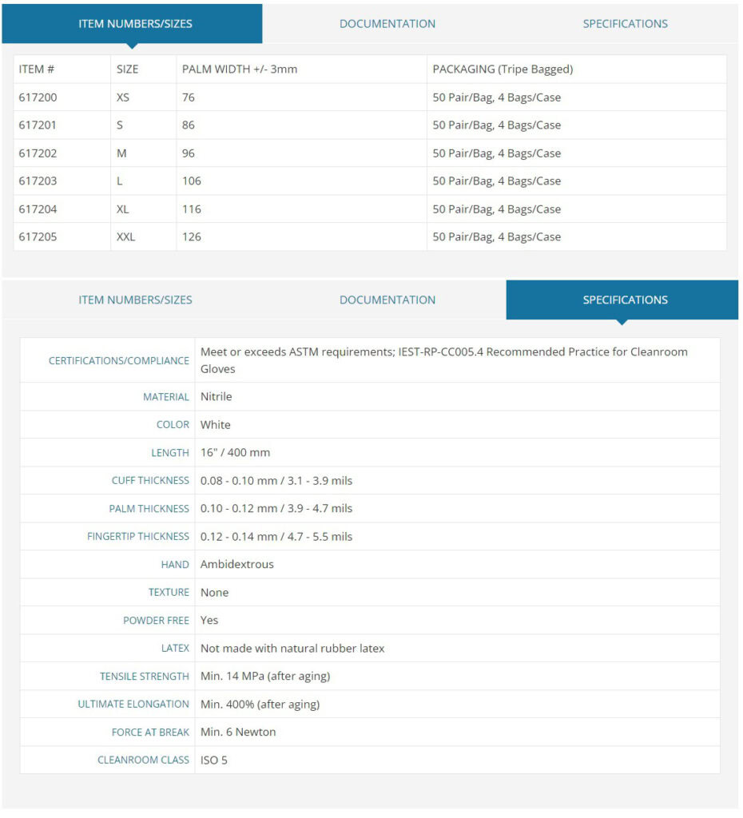The height and width of the screenshot is (818, 743).
Task: Select ITEM NUMBERS/SIZES tab above the specifications list
Action: pos(135,300)
